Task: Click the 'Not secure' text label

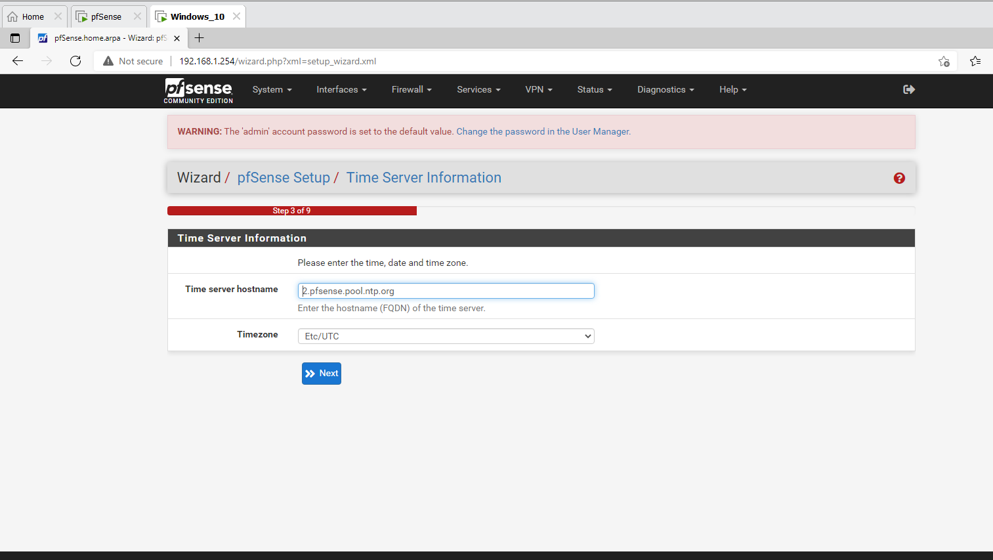Action: pos(141,61)
